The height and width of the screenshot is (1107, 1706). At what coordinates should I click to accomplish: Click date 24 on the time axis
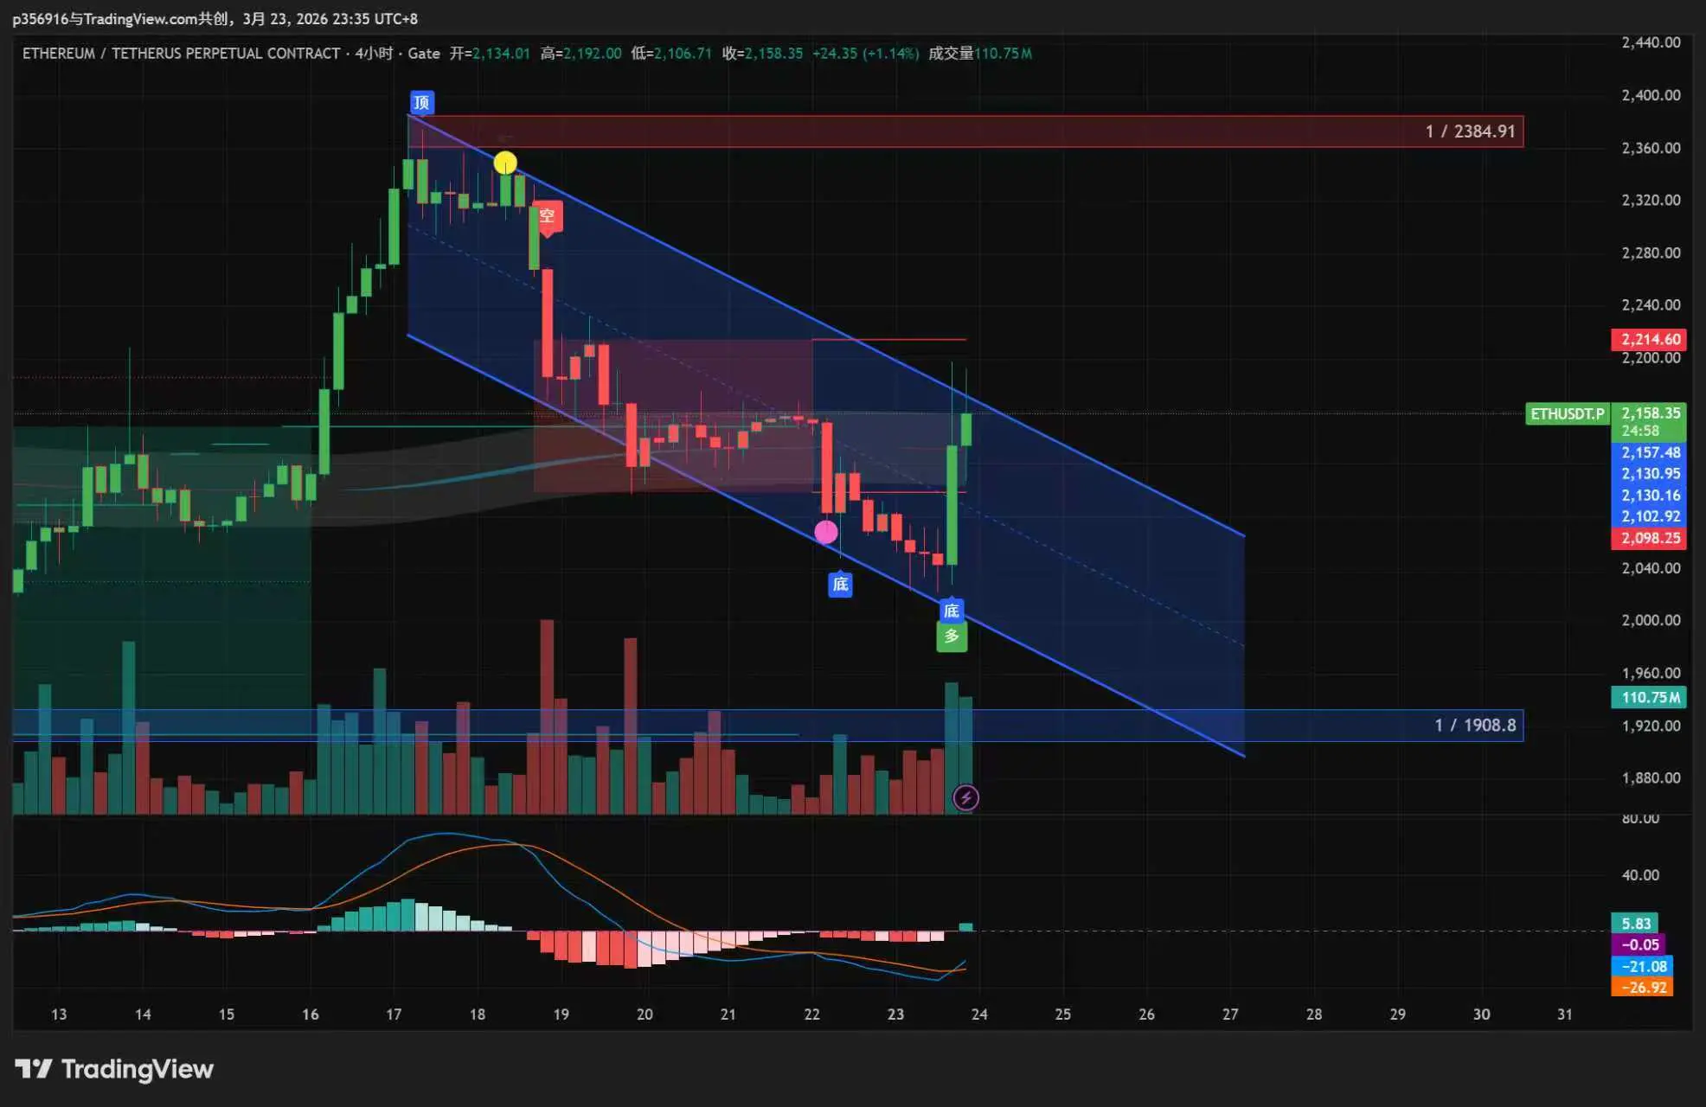(x=978, y=1014)
